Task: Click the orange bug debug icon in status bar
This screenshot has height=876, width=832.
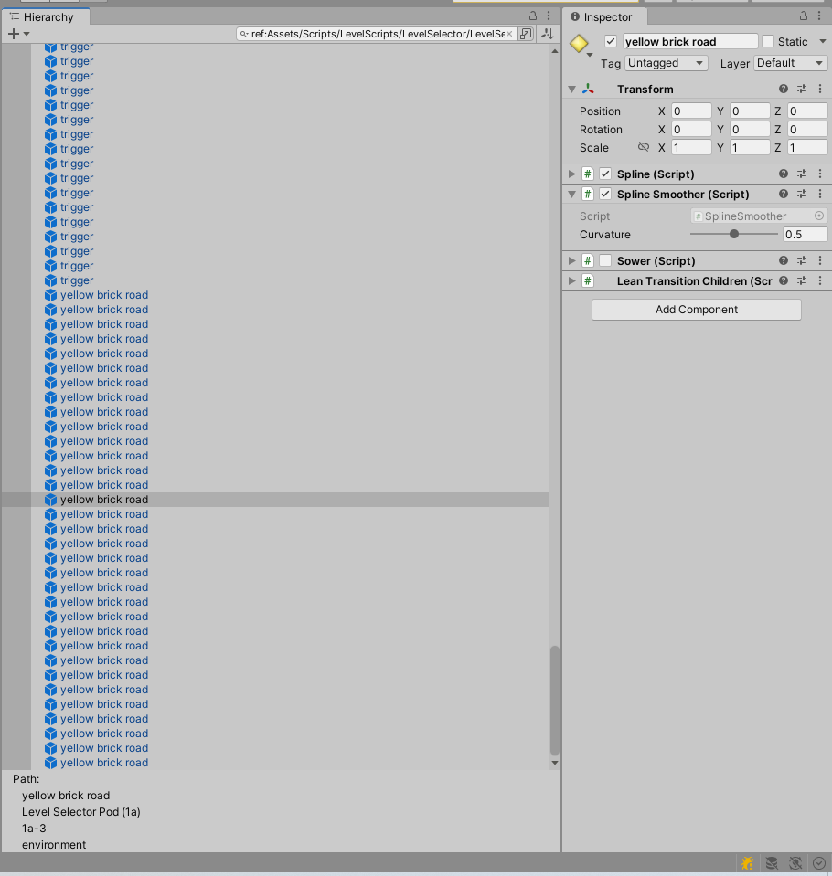Action: (x=748, y=863)
